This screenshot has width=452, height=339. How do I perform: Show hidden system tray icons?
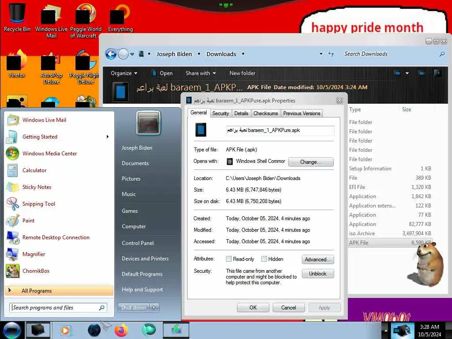386,330
